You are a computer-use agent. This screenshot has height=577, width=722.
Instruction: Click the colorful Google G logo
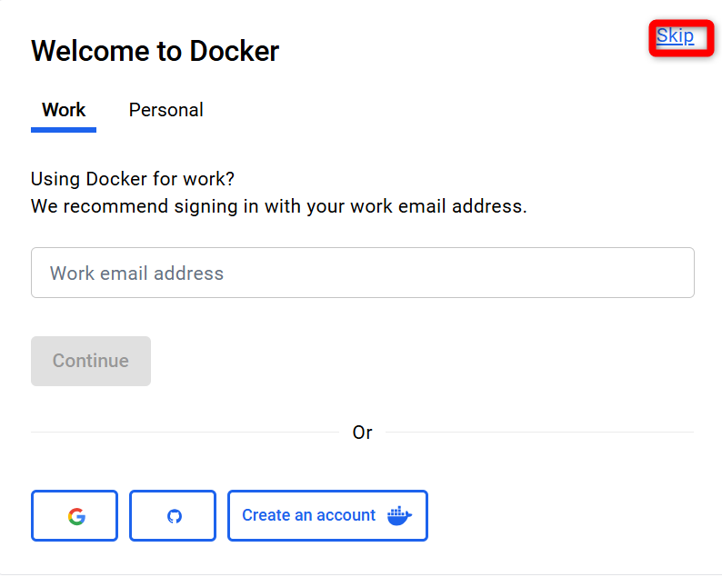(76, 516)
